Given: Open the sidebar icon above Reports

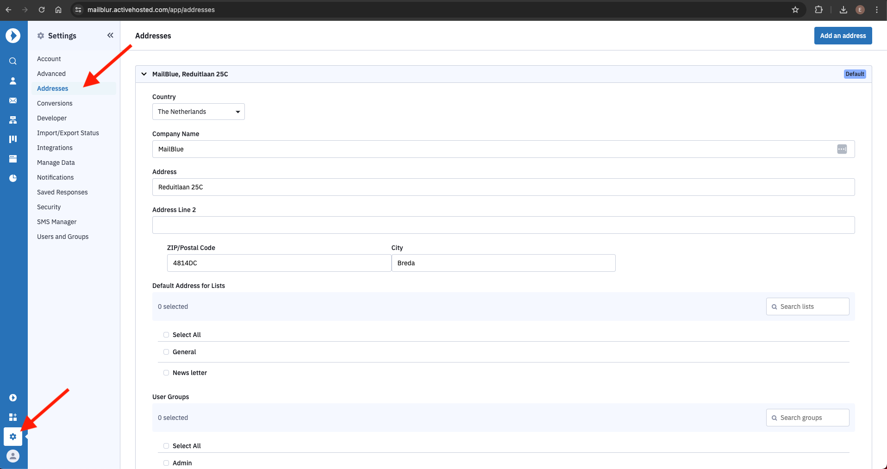Looking at the screenshot, I should click(x=13, y=159).
